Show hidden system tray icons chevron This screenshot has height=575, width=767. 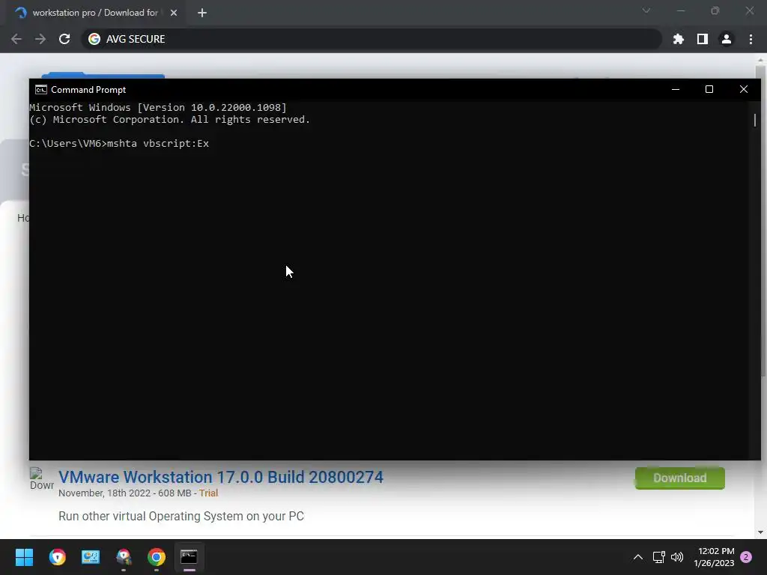[638, 557]
